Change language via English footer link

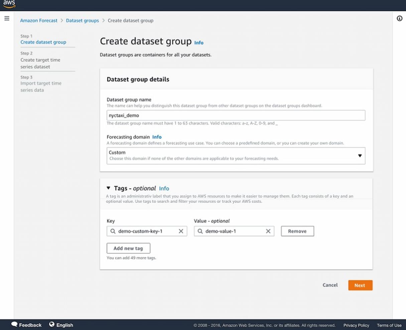click(65, 325)
